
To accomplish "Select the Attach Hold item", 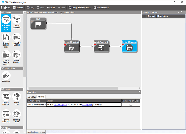I will click(17, 99).
